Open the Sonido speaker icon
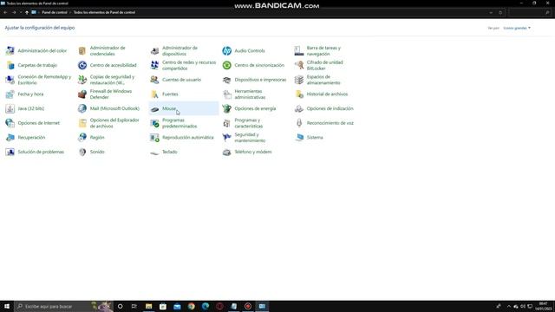The image size is (555, 312). click(82, 152)
